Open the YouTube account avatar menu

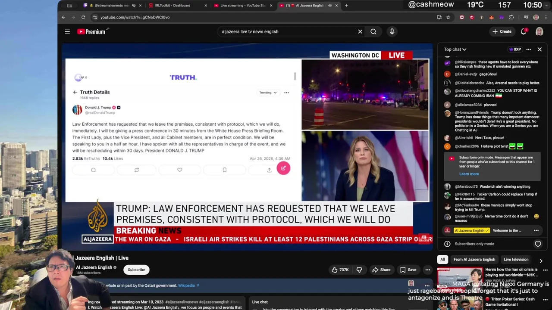(539, 31)
